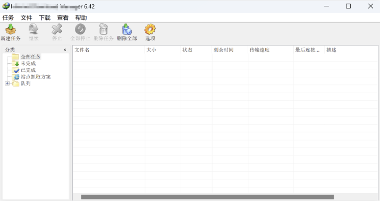This screenshot has width=380, height=201.
Task: Select the 已完成 folder icon with checkmark
Action: point(15,70)
